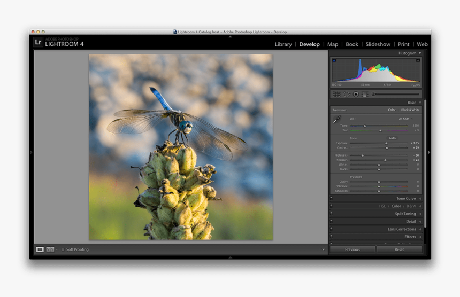Toggle the Split Toning panel switch
The height and width of the screenshot is (297, 460).
[x=331, y=213]
